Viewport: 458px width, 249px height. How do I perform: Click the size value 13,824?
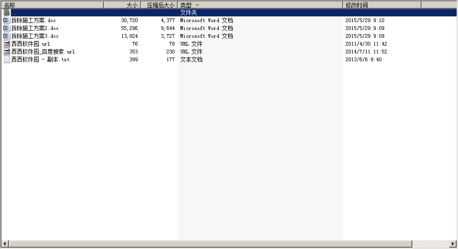(x=129, y=36)
